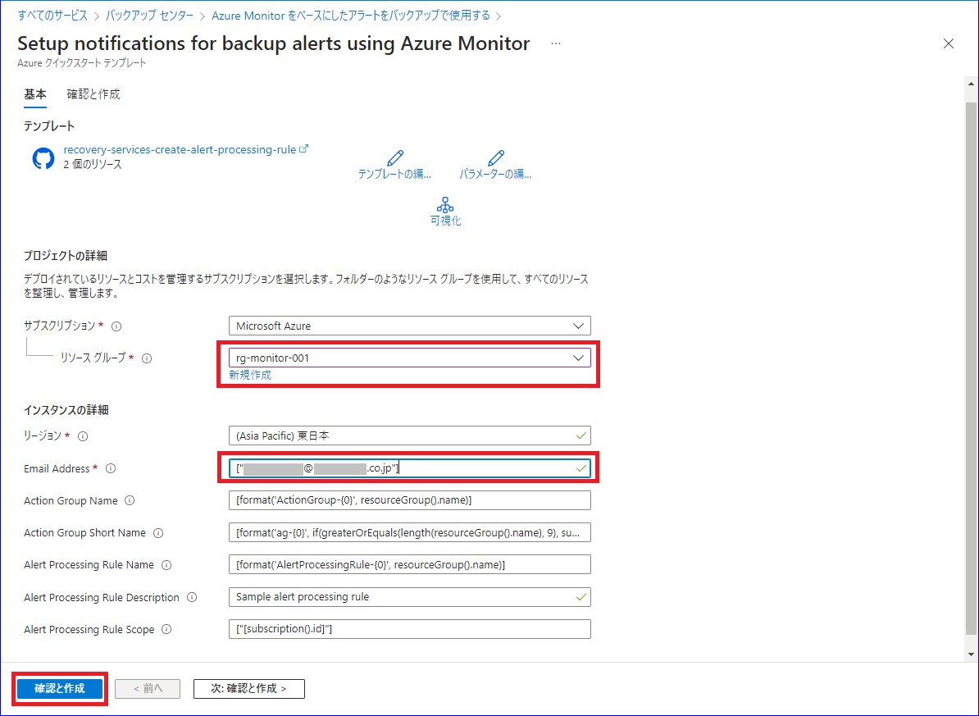Open the ellipsis menu beside page title
Screen dimensions: 979x716
[x=556, y=43]
